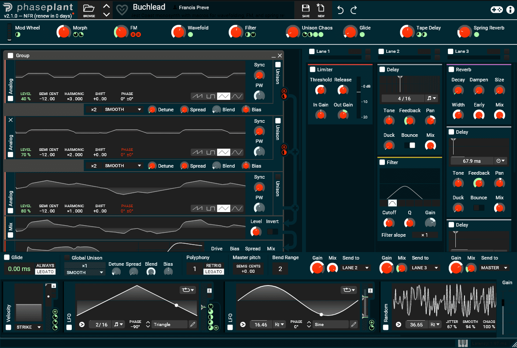Edit the Sine LFO shape with pencil
The width and height of the screenshot is (517, 348).
pyautogui.click(x=354, y=325)
